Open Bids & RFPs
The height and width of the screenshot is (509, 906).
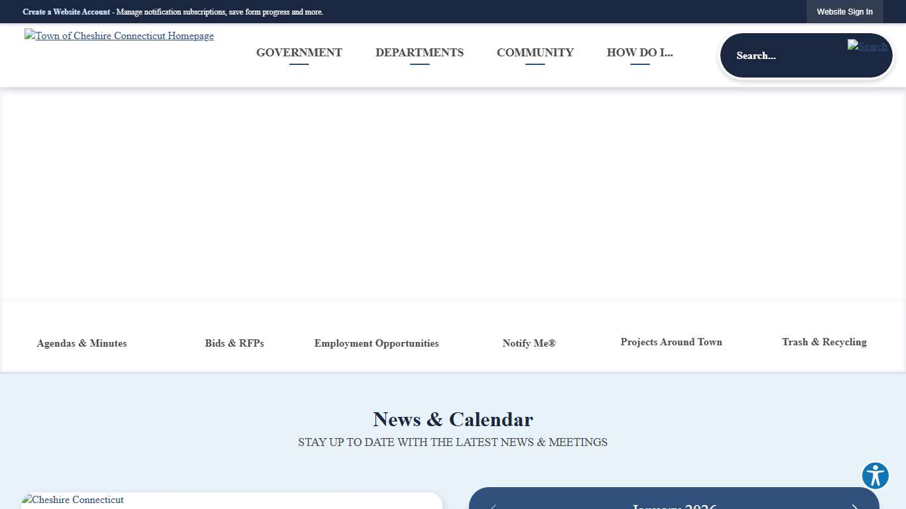tap(234, 343)
